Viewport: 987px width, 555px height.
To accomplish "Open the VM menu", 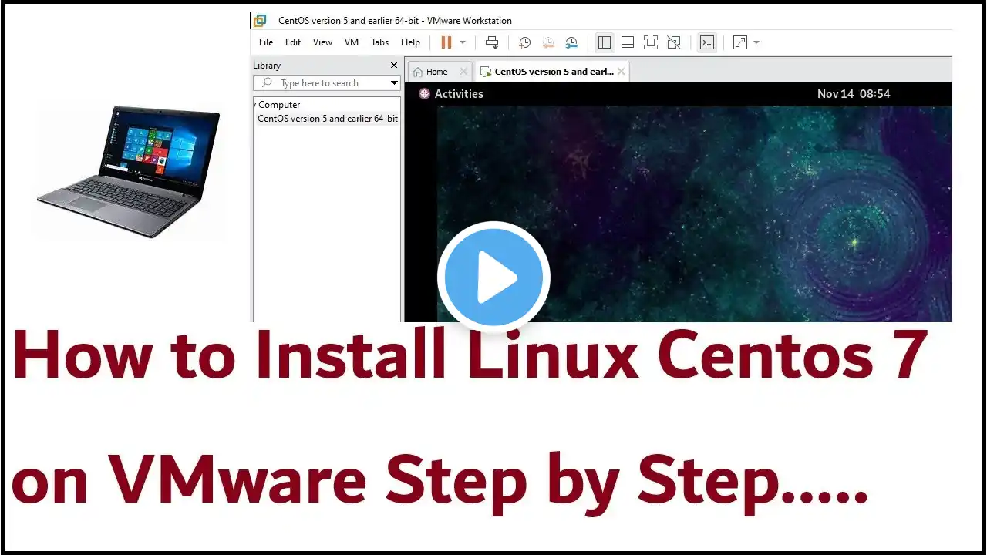I will (352, 42).
